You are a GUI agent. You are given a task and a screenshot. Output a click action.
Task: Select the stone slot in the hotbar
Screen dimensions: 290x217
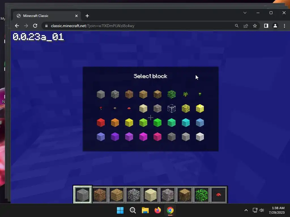(83, 195)
